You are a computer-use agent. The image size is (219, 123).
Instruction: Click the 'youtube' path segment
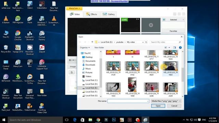point(120,42)
